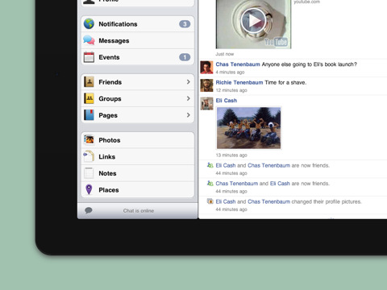
Task: Open the Messages speech bubbles icon
Action: click(89, 40)
